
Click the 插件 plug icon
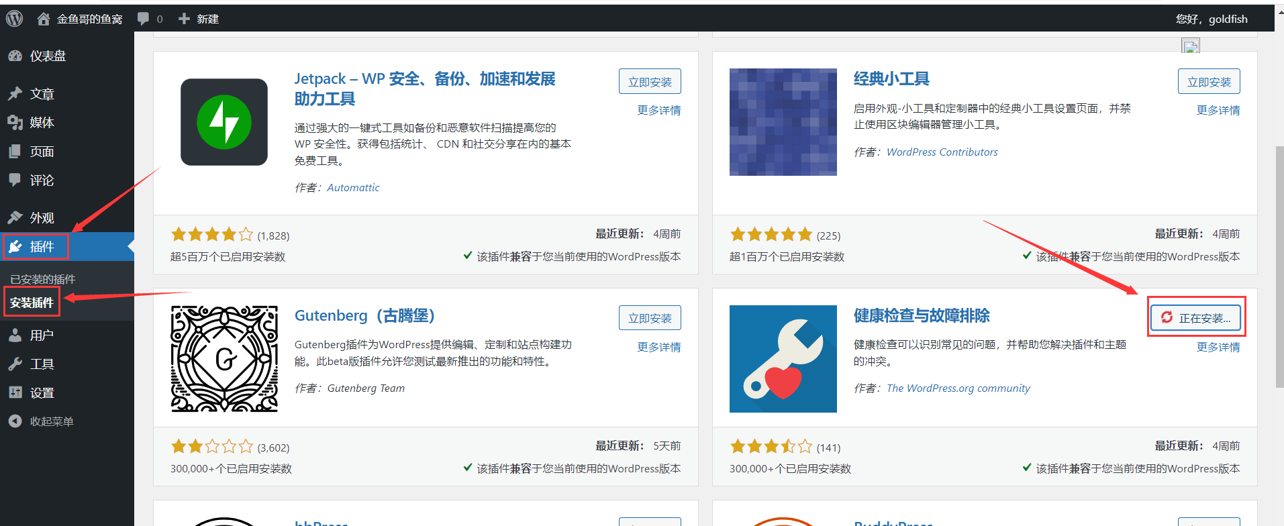15,247
